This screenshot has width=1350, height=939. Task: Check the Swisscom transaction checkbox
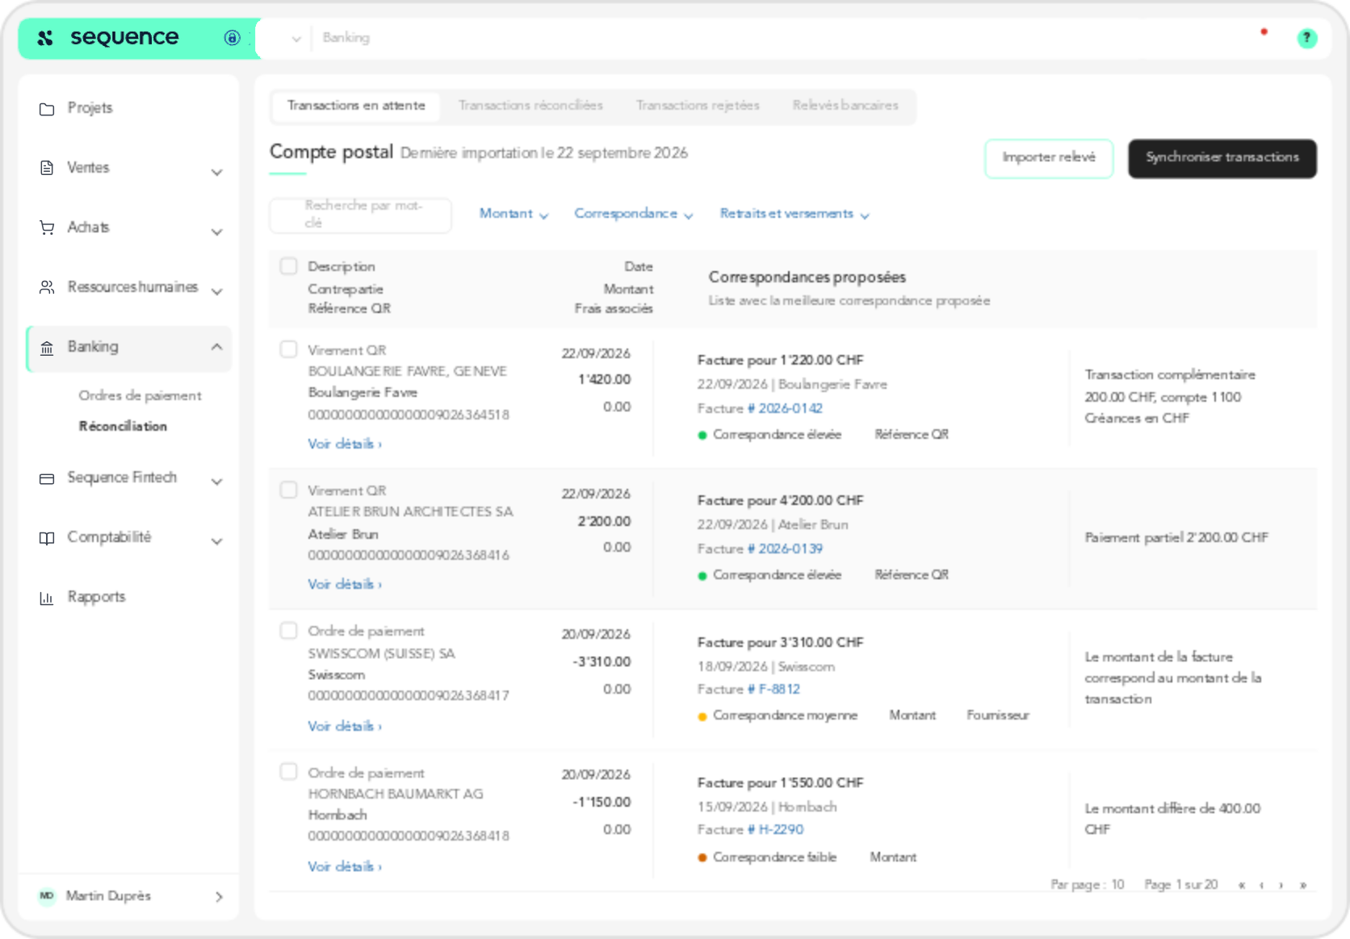click(288, 630)
